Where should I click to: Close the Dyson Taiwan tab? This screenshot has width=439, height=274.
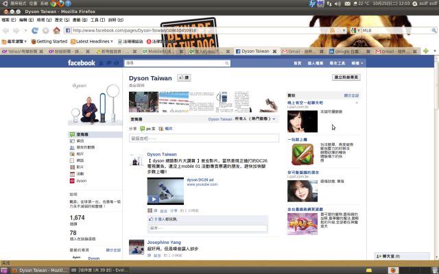coord(274,51)
